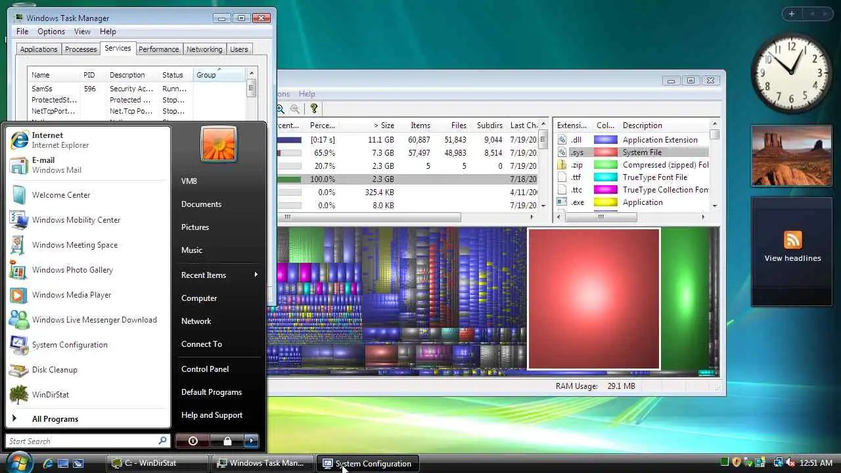Click System Configuration taskbar button
This screenshot has width=841, height=473.
click(x=368, y=463)
